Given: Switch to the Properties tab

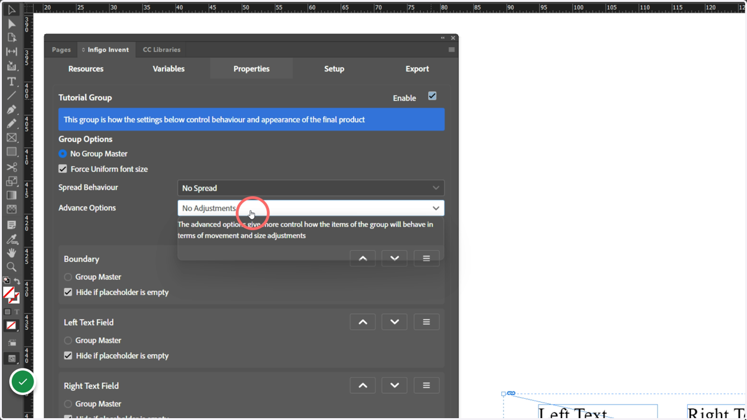Looking at the screenshot, I should pyautogui.click(x=251, y=68).
